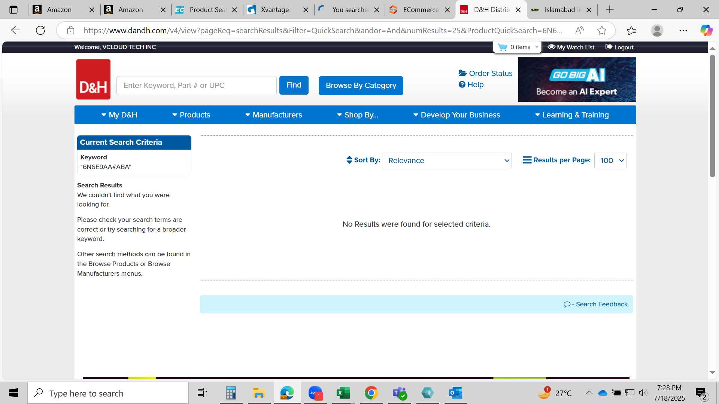The width and height of the screenshot is (719, 404).
Task: Click the browser profile avatar icon
Action: (657, 30)
